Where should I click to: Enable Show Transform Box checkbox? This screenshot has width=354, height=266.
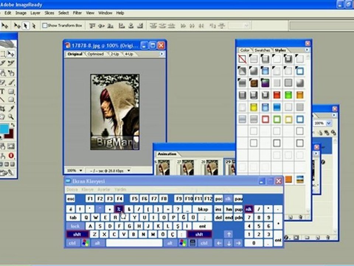[x=45, y=25]
